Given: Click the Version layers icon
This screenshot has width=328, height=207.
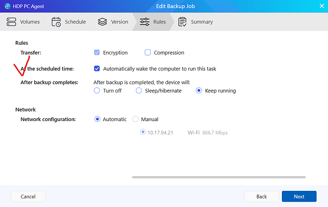Looking at the screenshot, I should (102, 22).
